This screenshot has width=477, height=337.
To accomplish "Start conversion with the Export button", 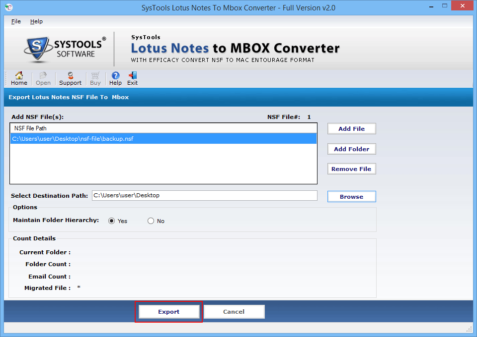I will (169, 312).
